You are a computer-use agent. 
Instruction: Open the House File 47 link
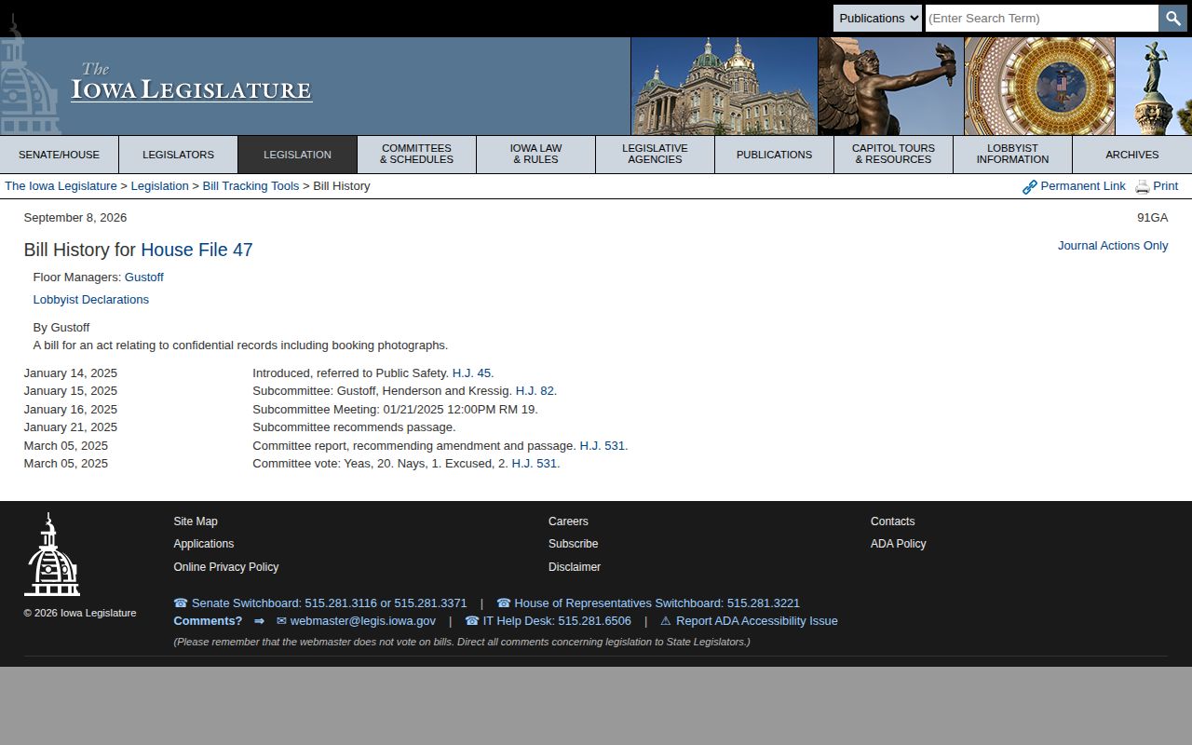196,250
